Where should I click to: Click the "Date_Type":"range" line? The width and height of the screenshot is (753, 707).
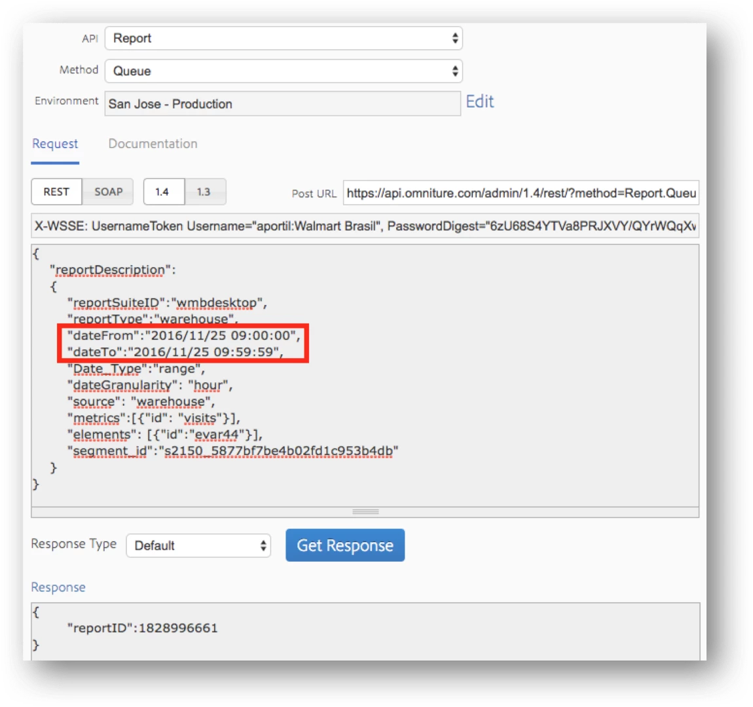136,369
